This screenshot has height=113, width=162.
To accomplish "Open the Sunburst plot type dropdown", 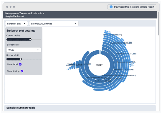I will point(16,24).
